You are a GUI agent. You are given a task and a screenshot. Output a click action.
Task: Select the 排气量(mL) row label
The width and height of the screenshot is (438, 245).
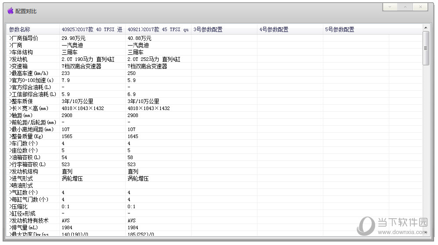23,227
